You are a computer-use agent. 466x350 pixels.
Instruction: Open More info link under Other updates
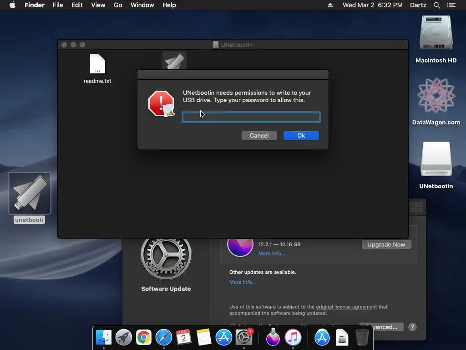click(242, 282)
